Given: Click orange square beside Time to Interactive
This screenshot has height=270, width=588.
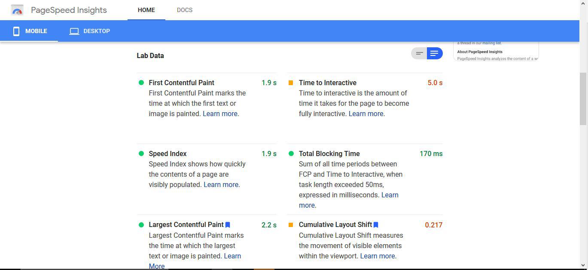Looking at the screenshot, I should pyautogui.click(x=291, y=83).
